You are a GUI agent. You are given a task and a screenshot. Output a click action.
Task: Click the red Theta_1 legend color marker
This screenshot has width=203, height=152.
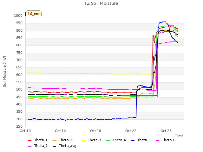coord(29,141)
